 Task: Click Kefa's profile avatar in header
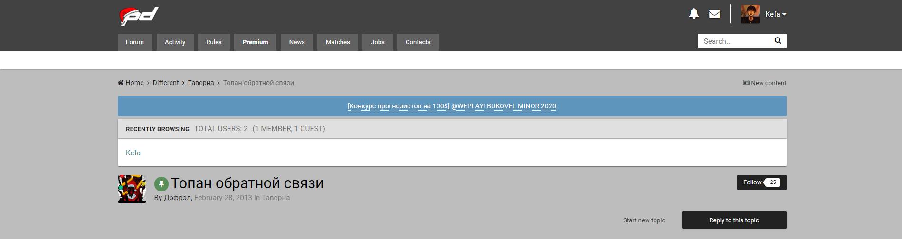point(750,14)
